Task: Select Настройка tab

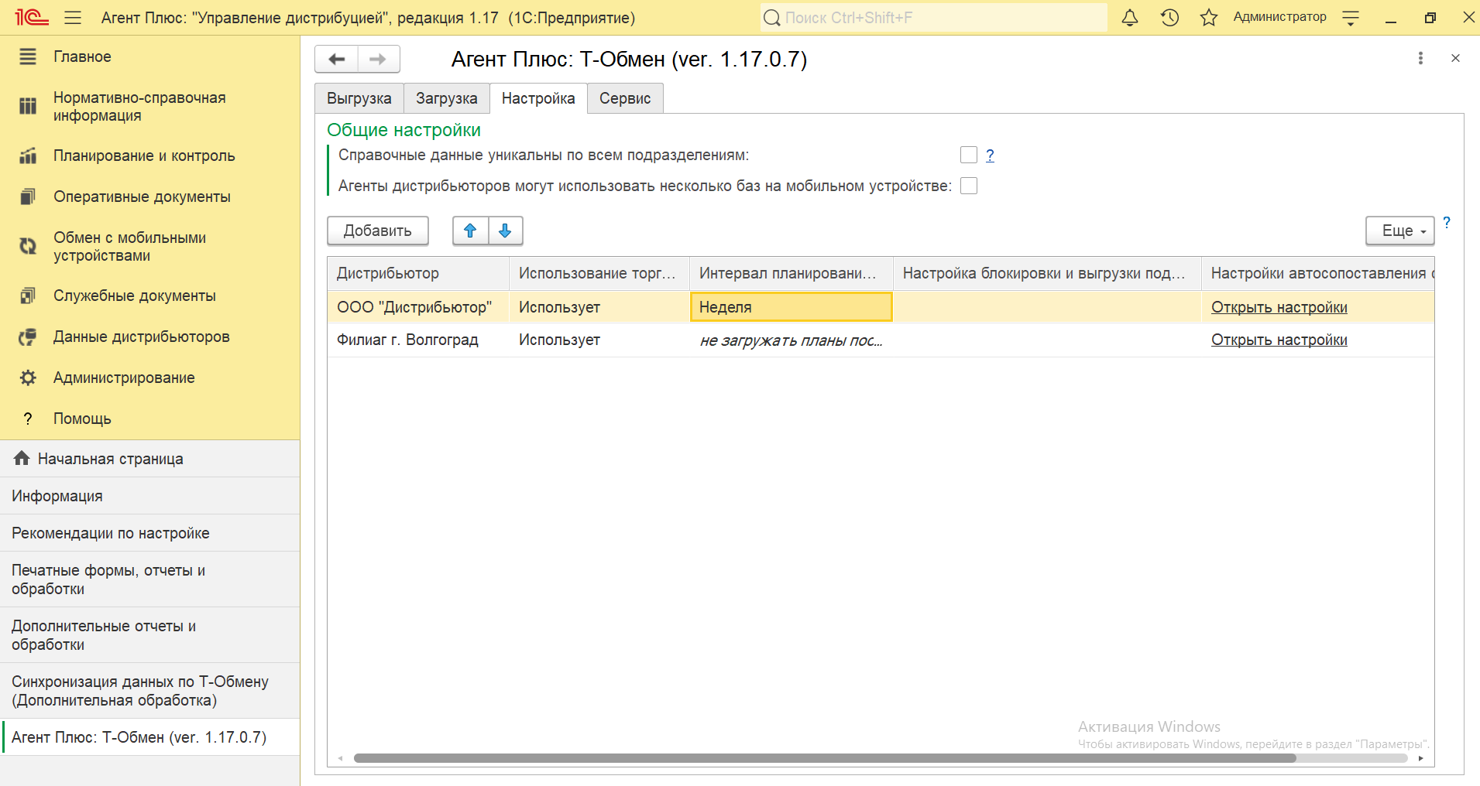Action: 538,98
